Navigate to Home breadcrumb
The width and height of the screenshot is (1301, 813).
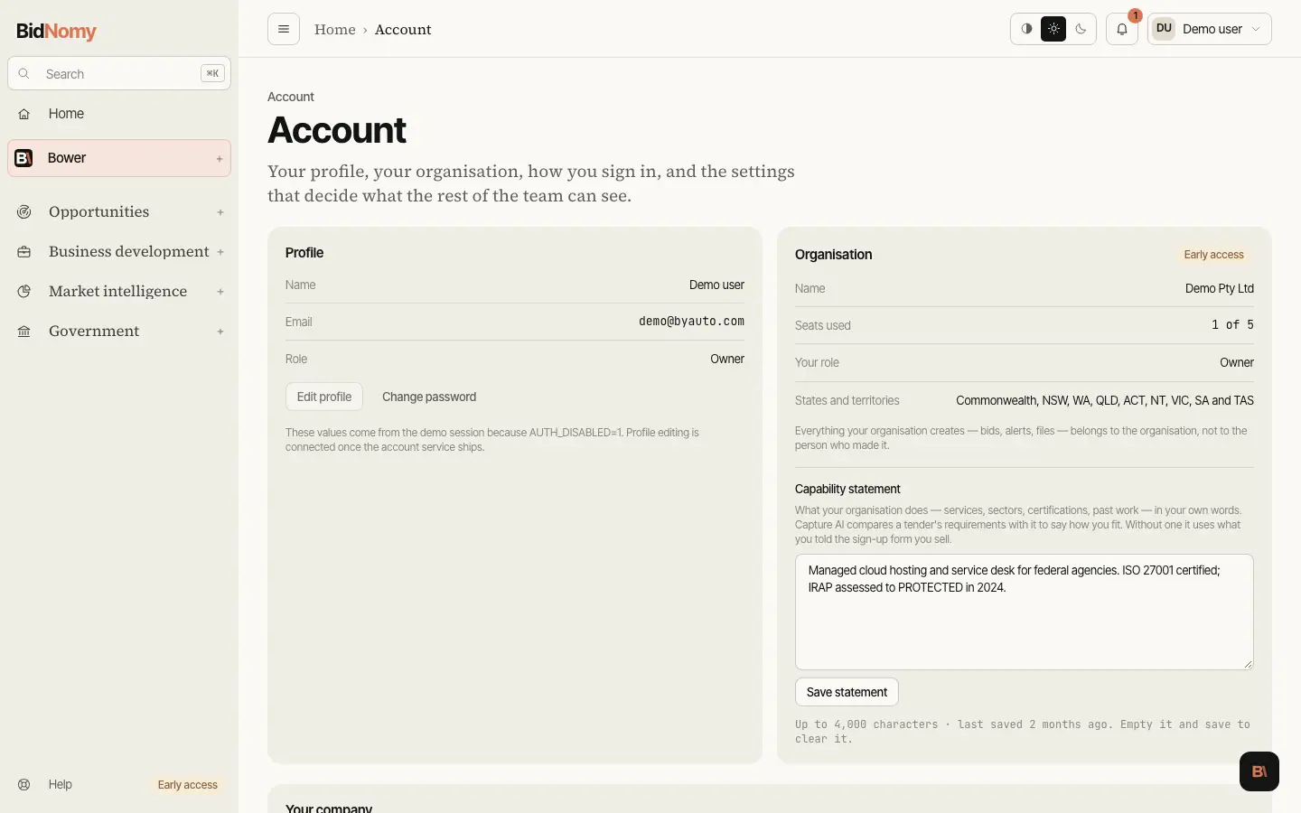(x=335, y=30)
